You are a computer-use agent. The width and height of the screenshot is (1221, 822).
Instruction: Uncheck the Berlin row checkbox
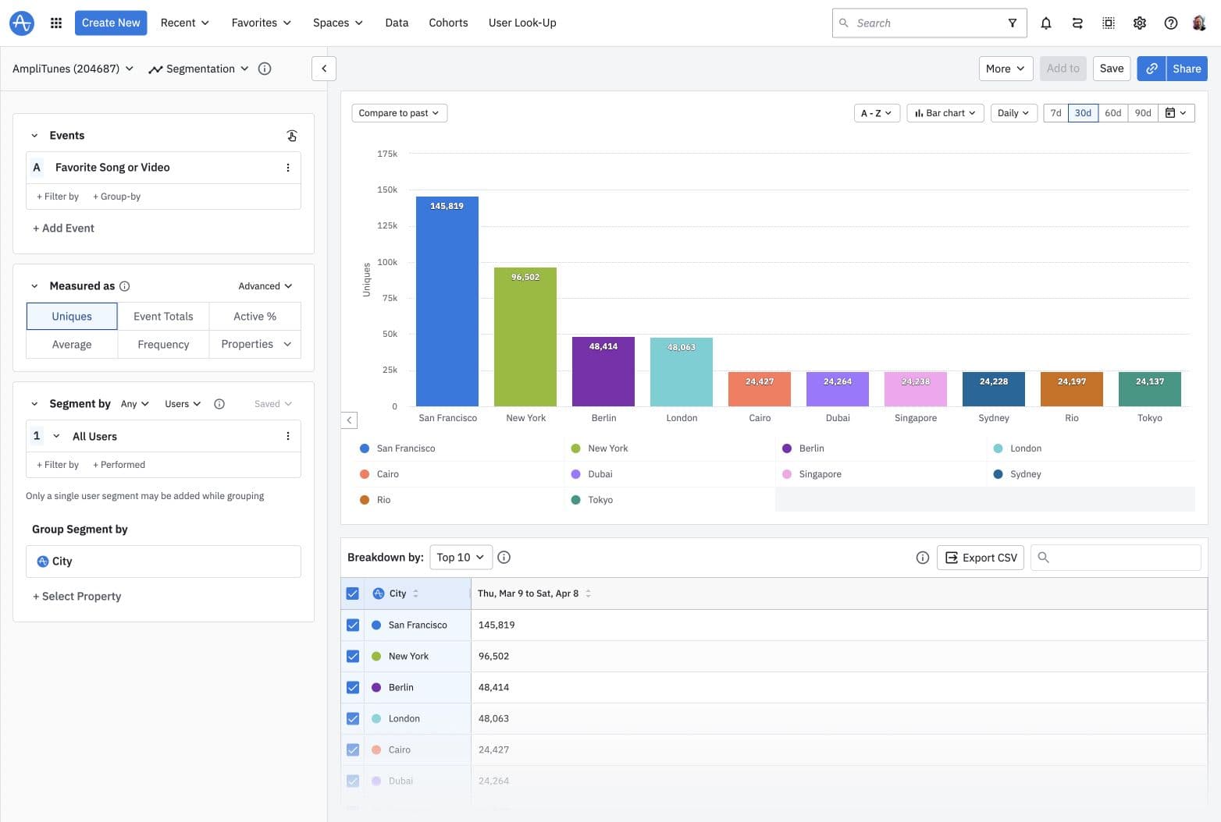(x=353, y=687)
